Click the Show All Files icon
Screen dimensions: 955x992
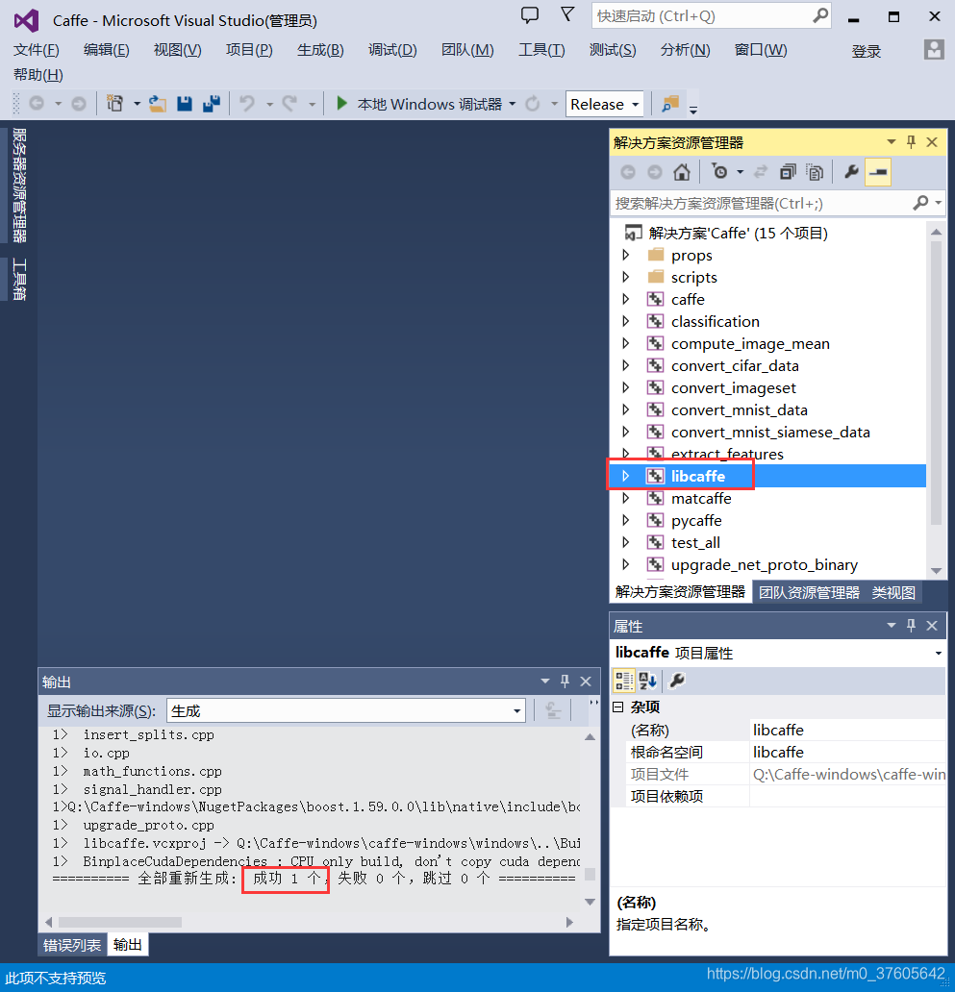(815, 172)
